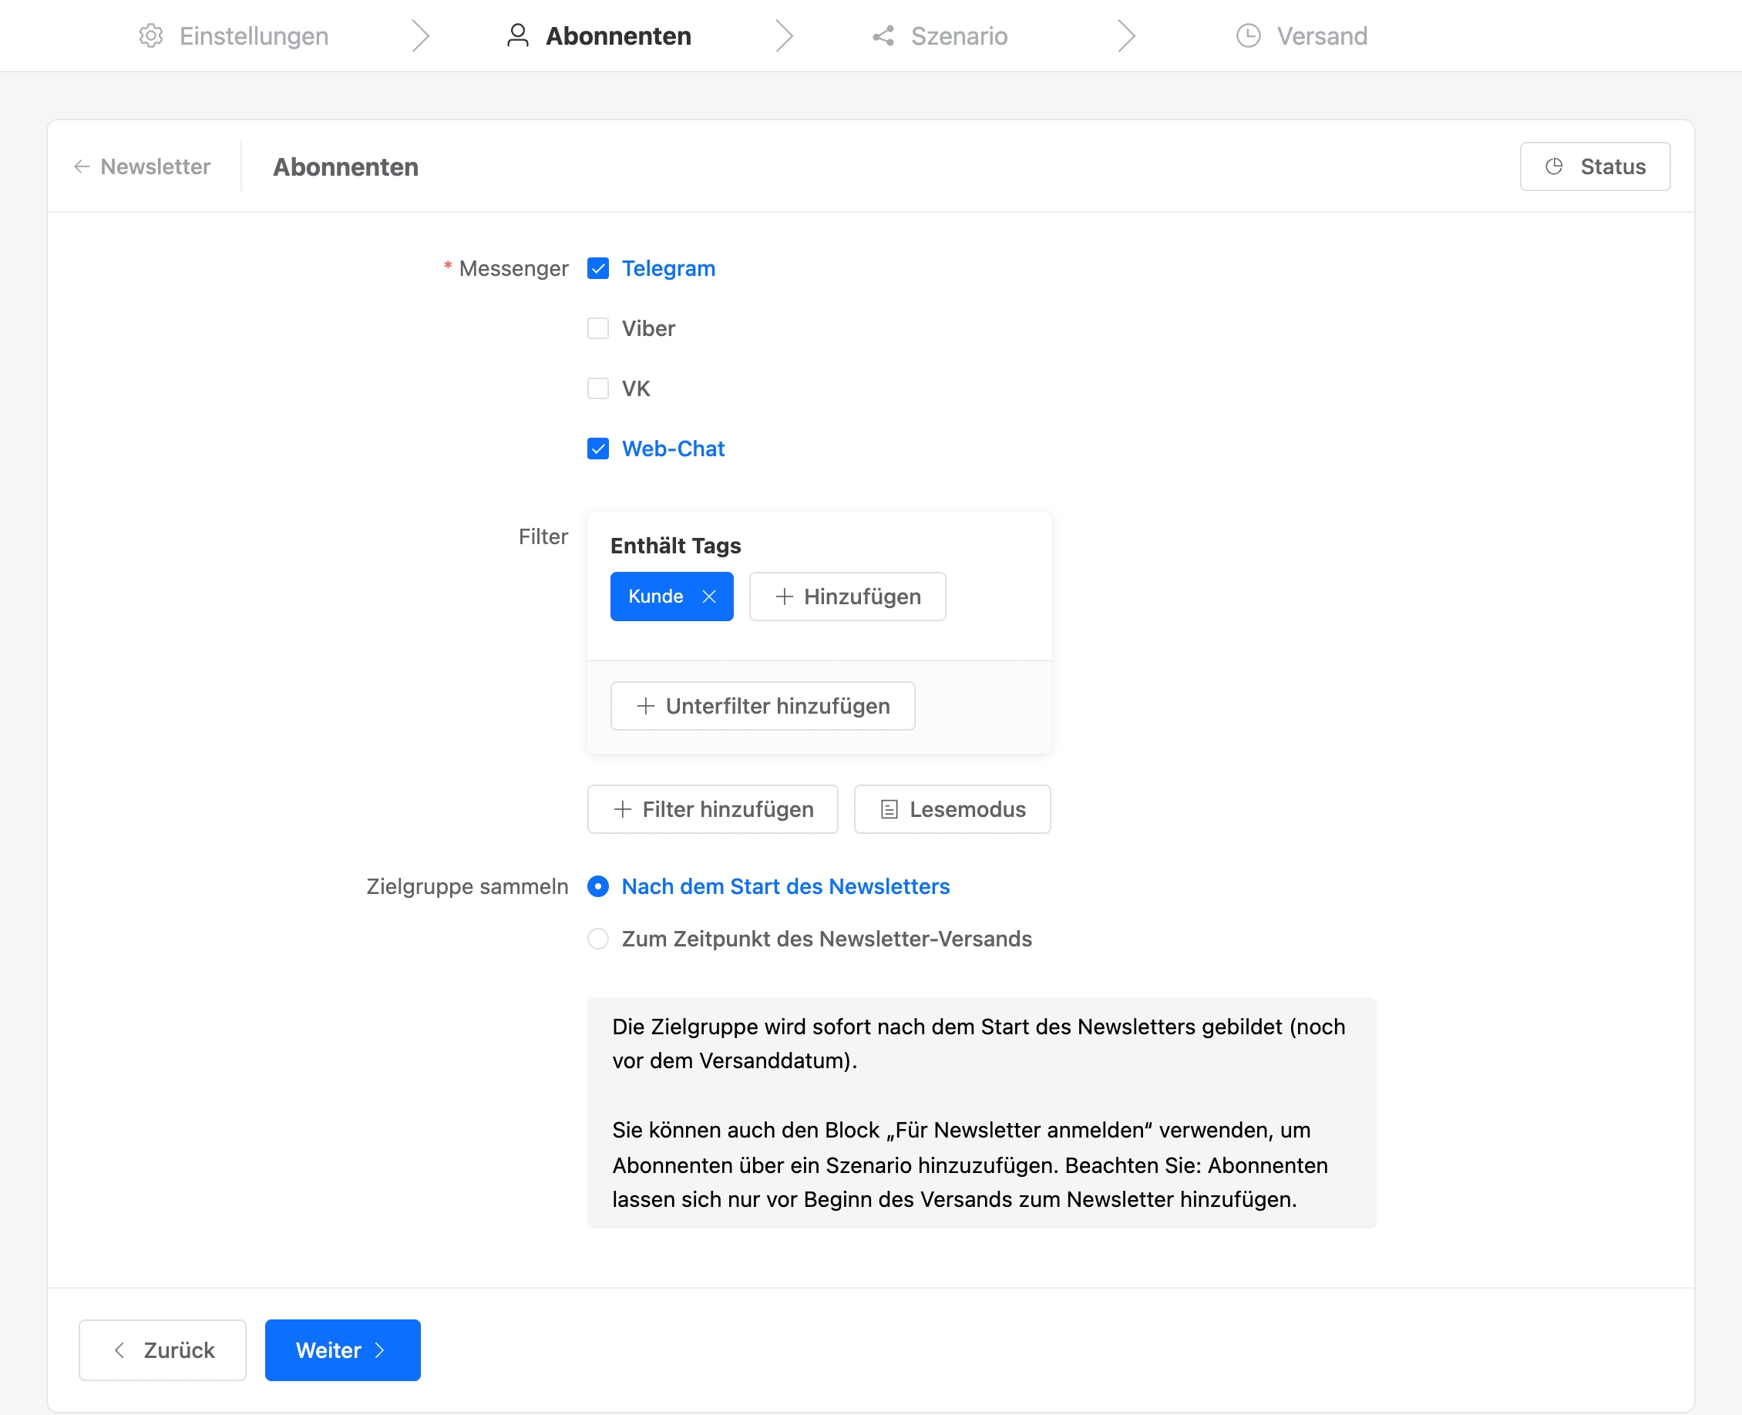Go to the Szenario step

[x=940, y=36]
